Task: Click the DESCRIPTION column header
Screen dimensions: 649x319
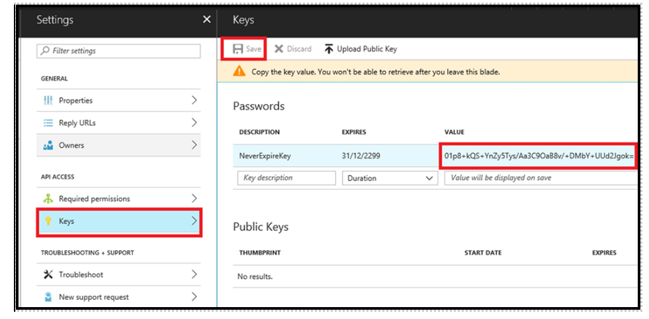Action: (x=259, y=132)
